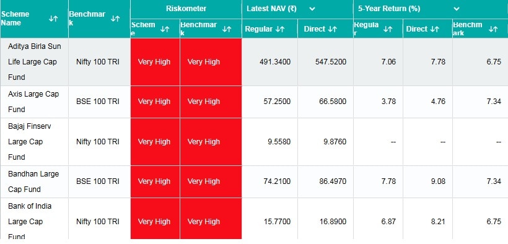The width and height of the screenshot is (508, 244).
Task: Select BSE 100 TRI in Axis row
Action: tap(98, 102)
